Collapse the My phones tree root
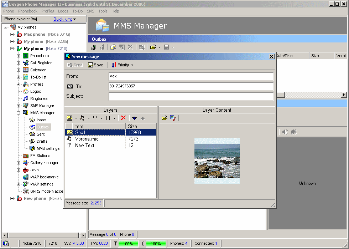This screenshot has width=349, height=249. click(x=6, y=27)
